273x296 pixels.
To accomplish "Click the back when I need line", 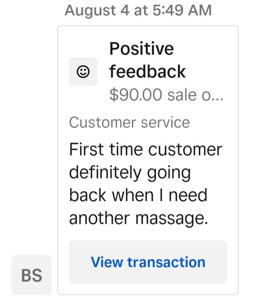I will [138, 195].
